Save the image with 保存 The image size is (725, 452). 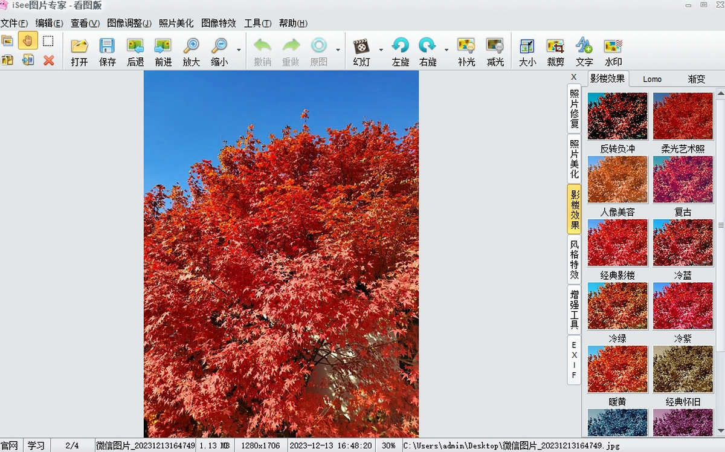coord(107,53)
